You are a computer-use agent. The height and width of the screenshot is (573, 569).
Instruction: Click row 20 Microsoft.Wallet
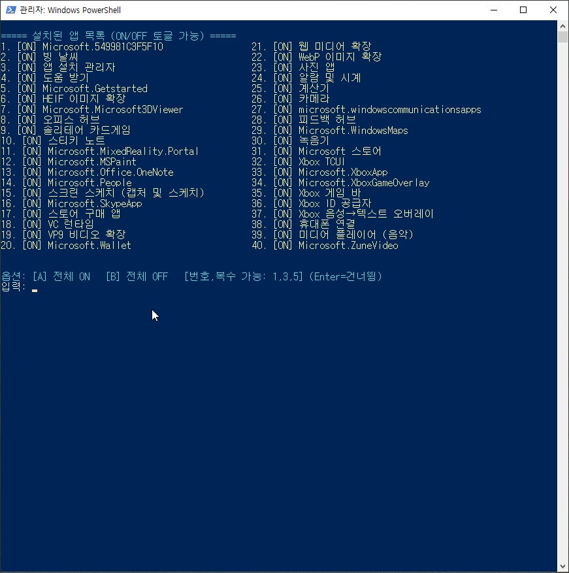coord(66,246)
